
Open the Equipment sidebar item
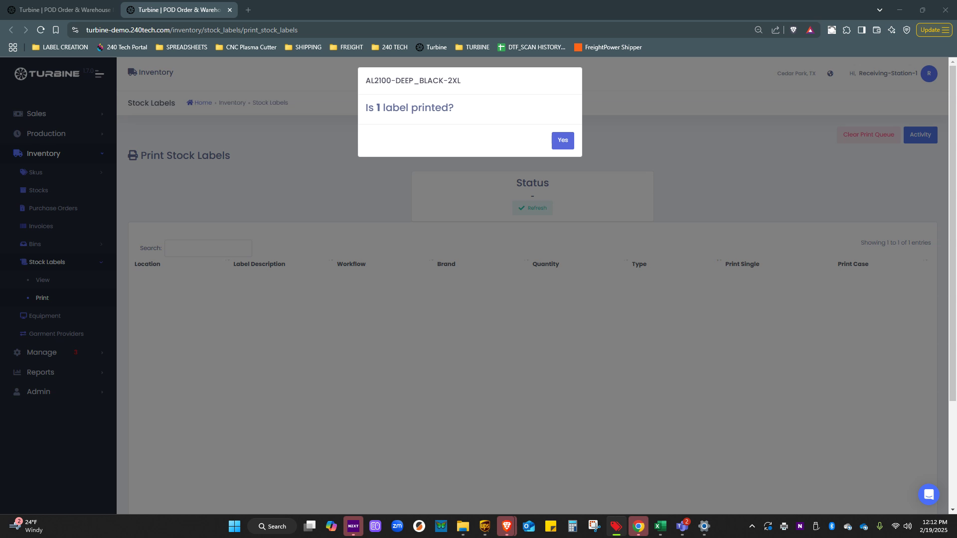44,316
